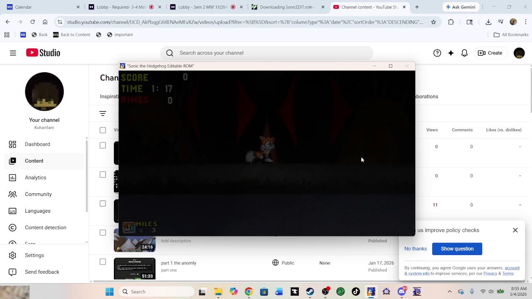The width and height of the screenshot is (532, 299).
Task: Click the Show question button
Action: tap(457, 249)
